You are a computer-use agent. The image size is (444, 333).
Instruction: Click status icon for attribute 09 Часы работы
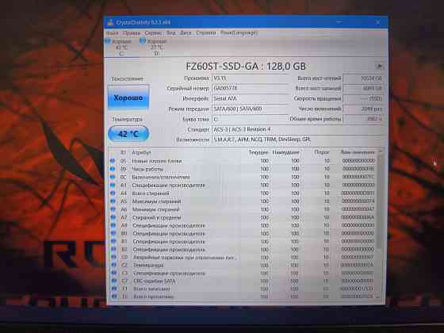point(113,169)
